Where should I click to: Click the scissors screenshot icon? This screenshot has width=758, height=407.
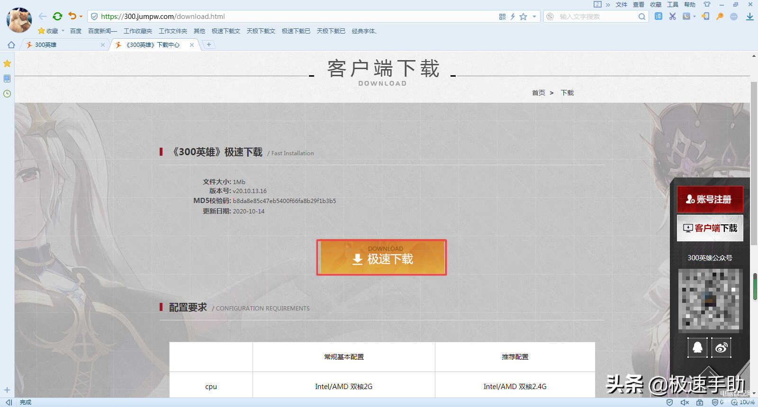point(672,16)
